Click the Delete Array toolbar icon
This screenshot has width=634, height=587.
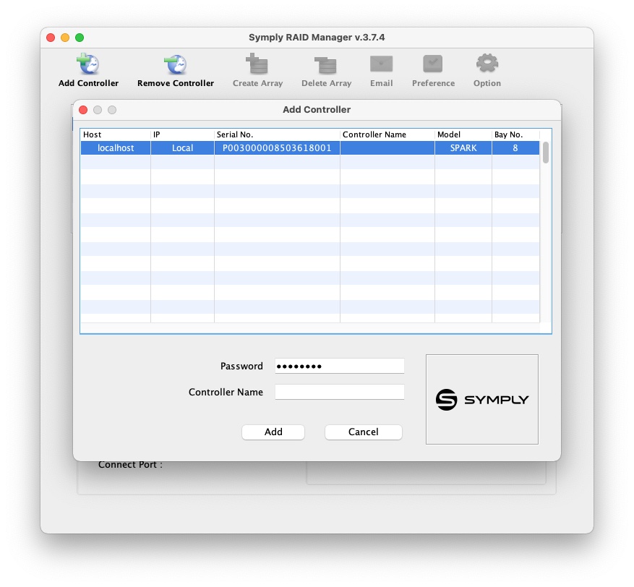click(x=326, y=64)
